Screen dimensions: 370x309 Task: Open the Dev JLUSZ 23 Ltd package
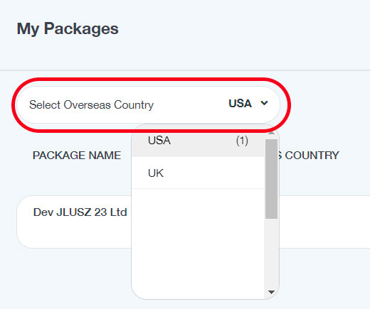click(x=80, y=212)
